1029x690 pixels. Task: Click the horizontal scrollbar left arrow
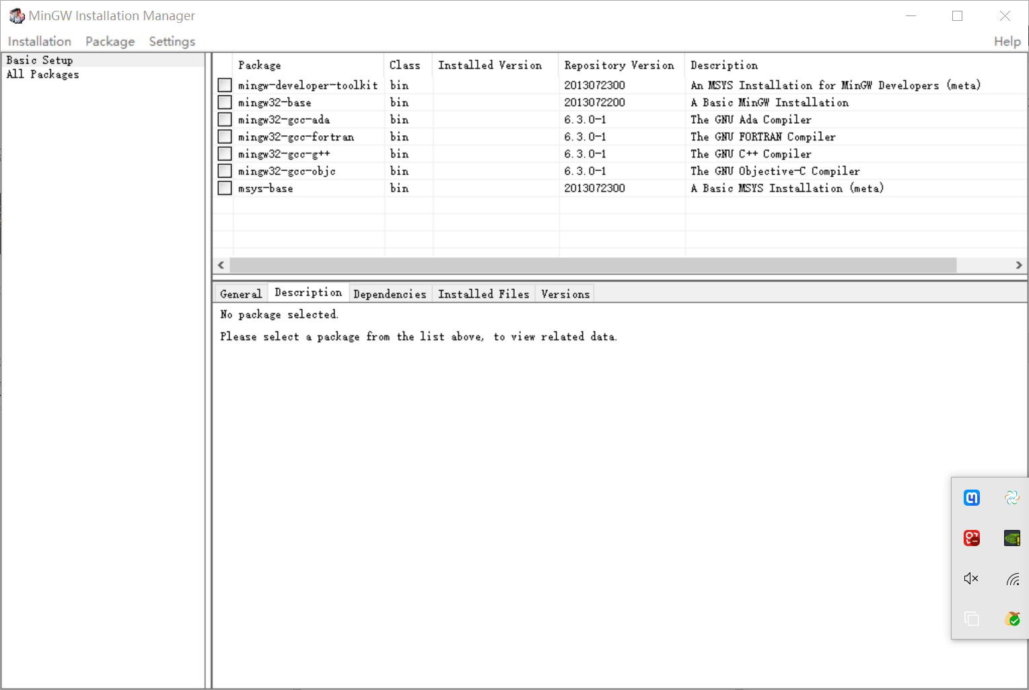tap(221, 265)
